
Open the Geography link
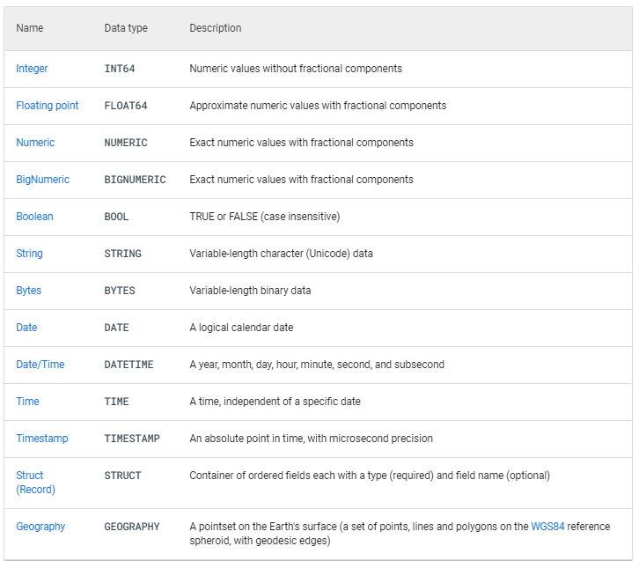(40, 527)
